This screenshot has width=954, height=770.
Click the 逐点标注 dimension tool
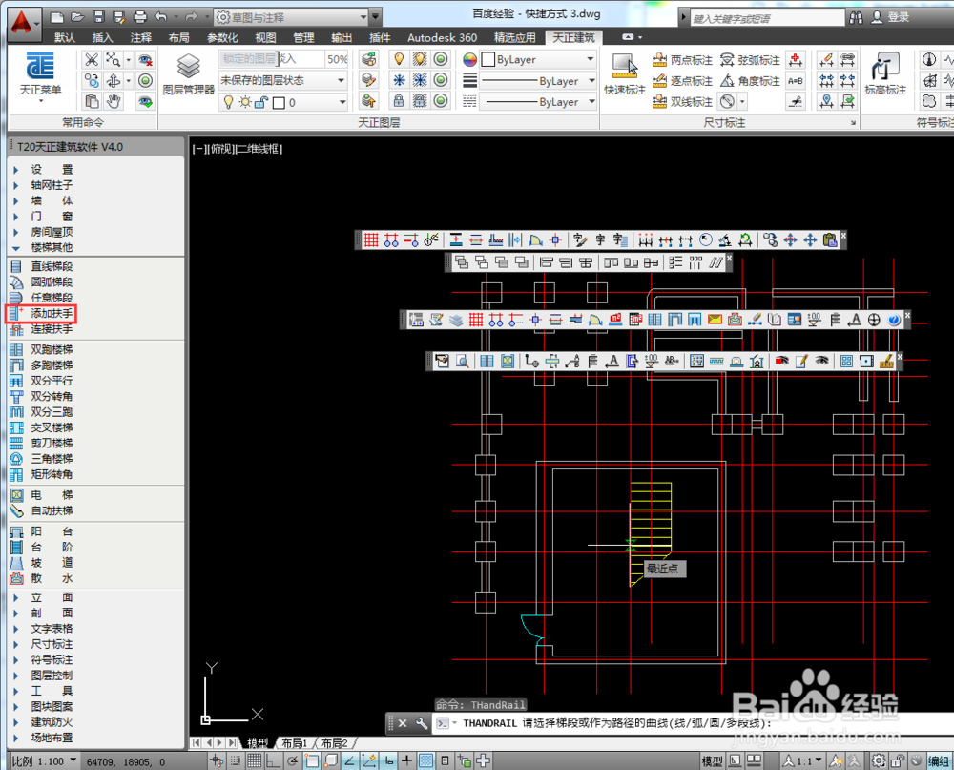[x=682, y=80]
